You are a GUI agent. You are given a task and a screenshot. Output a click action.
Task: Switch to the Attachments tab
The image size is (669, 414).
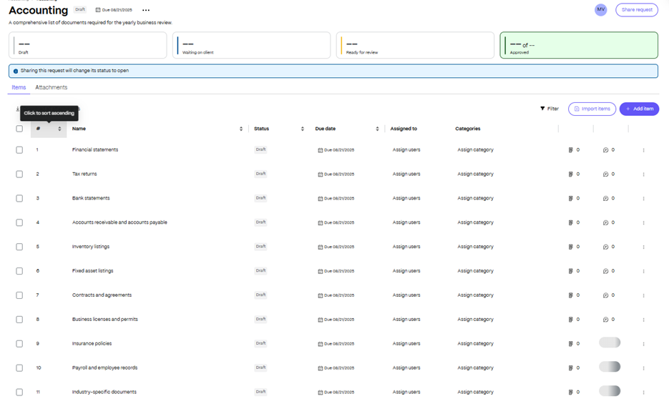pos(52,87)
